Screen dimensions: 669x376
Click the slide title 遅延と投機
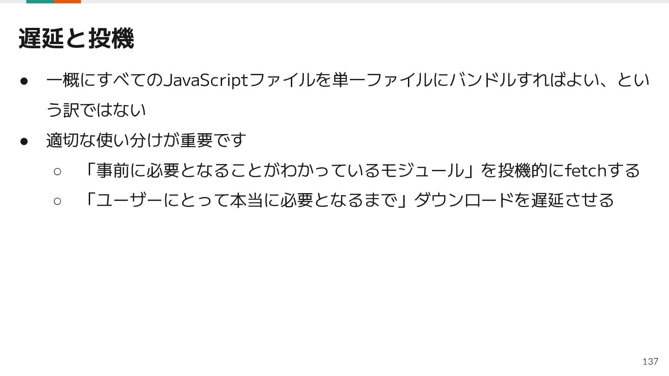coord(76,38)
